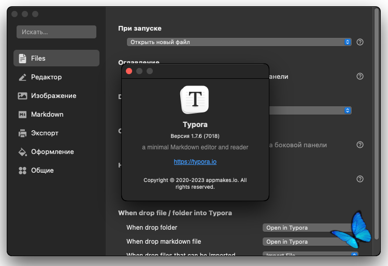Click help icon beside боковой панели option
Viewport: 388px width, 266px height.
coord(360,145)
